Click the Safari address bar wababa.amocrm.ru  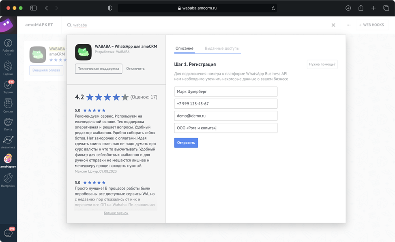click(197, 8)
